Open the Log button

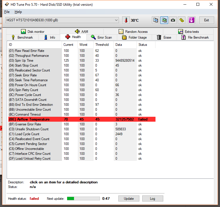coord(153,198)
